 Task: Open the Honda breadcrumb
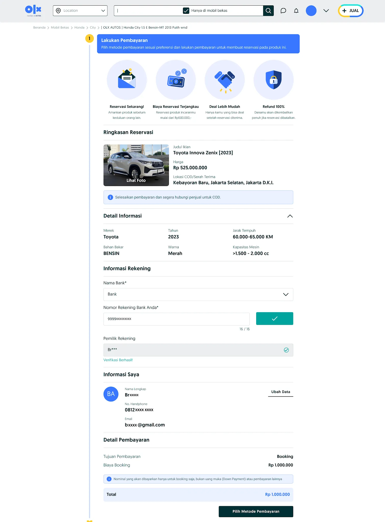pos(79,28)
